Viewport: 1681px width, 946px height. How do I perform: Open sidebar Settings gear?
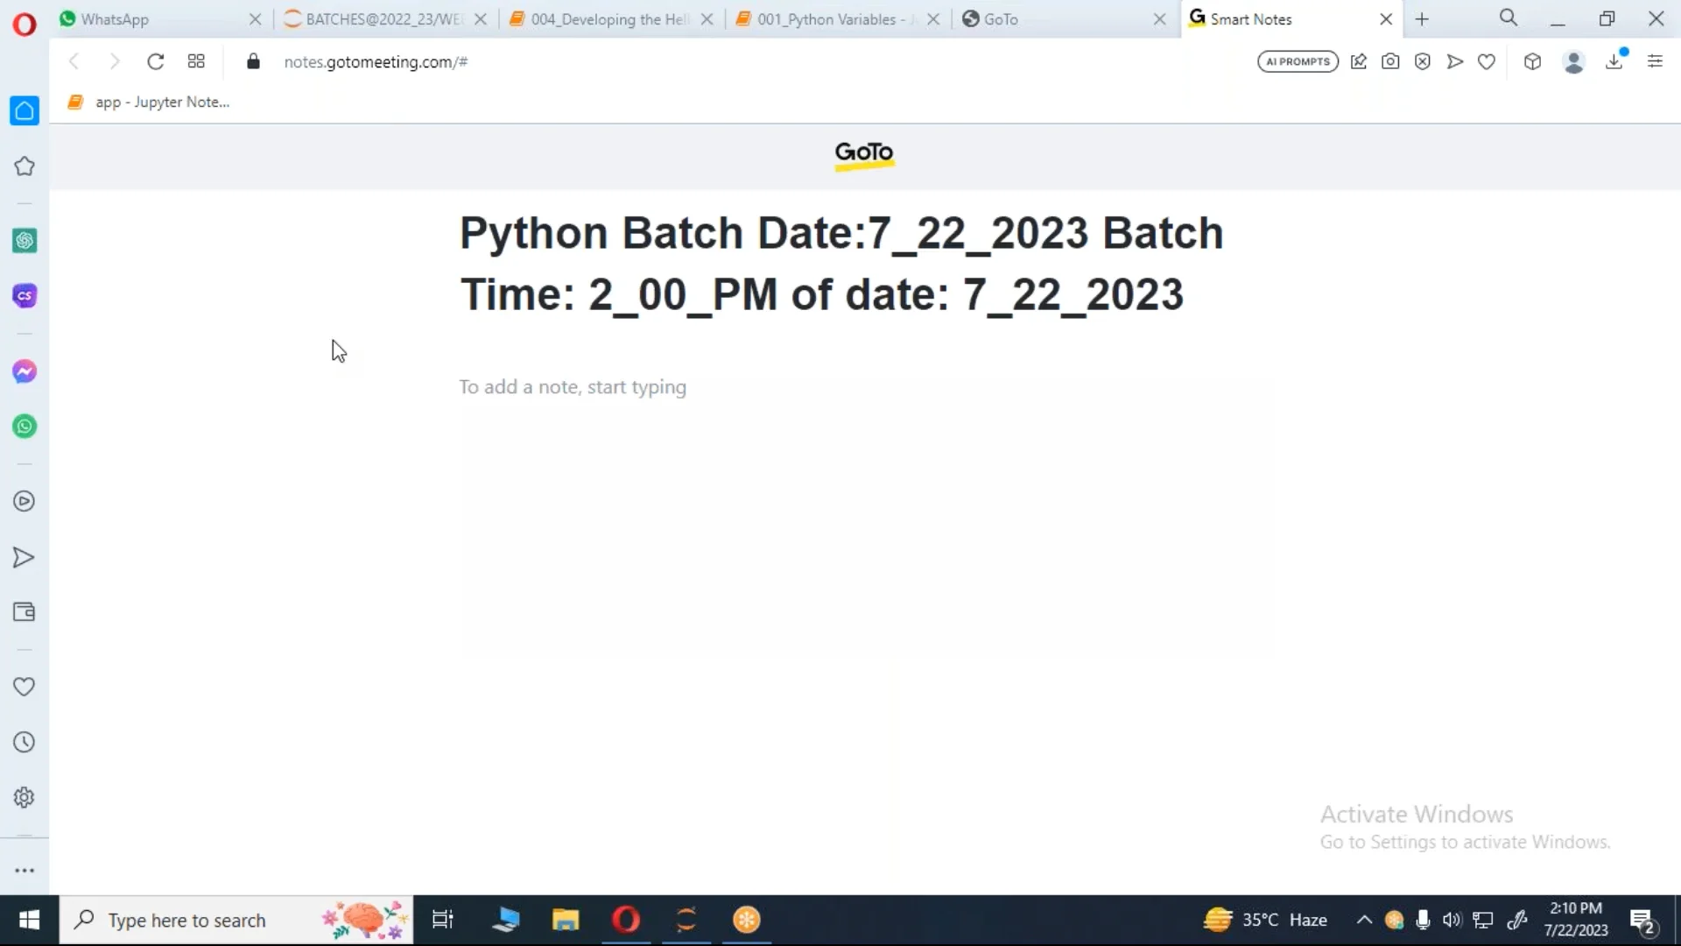(x=24, y=797)
